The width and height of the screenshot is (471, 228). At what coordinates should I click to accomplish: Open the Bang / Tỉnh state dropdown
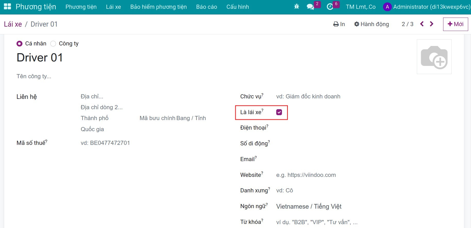tap(191, 118)
